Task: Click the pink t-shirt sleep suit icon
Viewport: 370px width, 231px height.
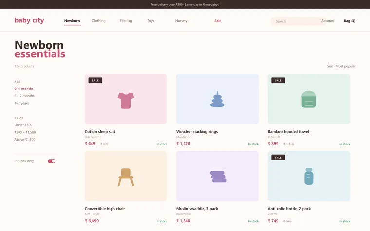Action: [126, 101]
